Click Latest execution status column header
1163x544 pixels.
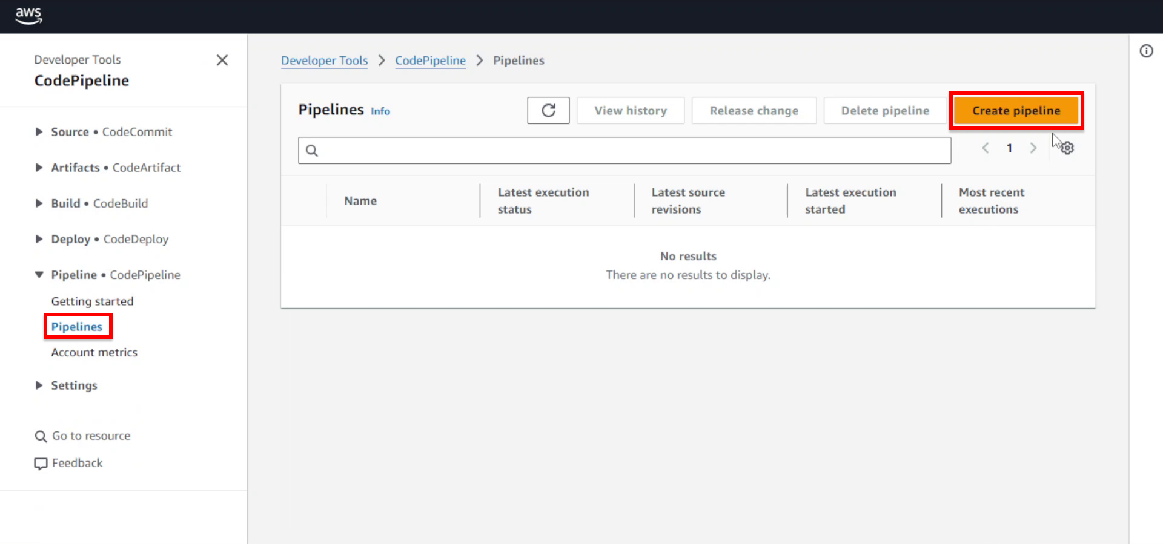click(x=543, y=201)
